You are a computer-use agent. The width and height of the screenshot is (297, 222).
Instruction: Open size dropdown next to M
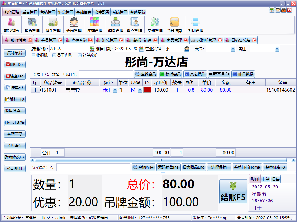(140, 90)
